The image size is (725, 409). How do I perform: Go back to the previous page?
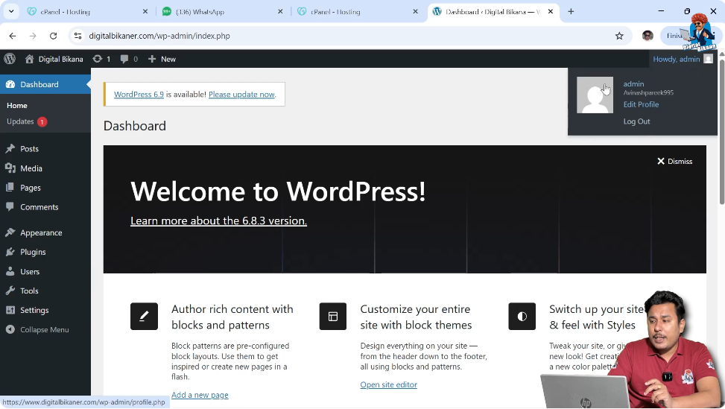point(13,36)
